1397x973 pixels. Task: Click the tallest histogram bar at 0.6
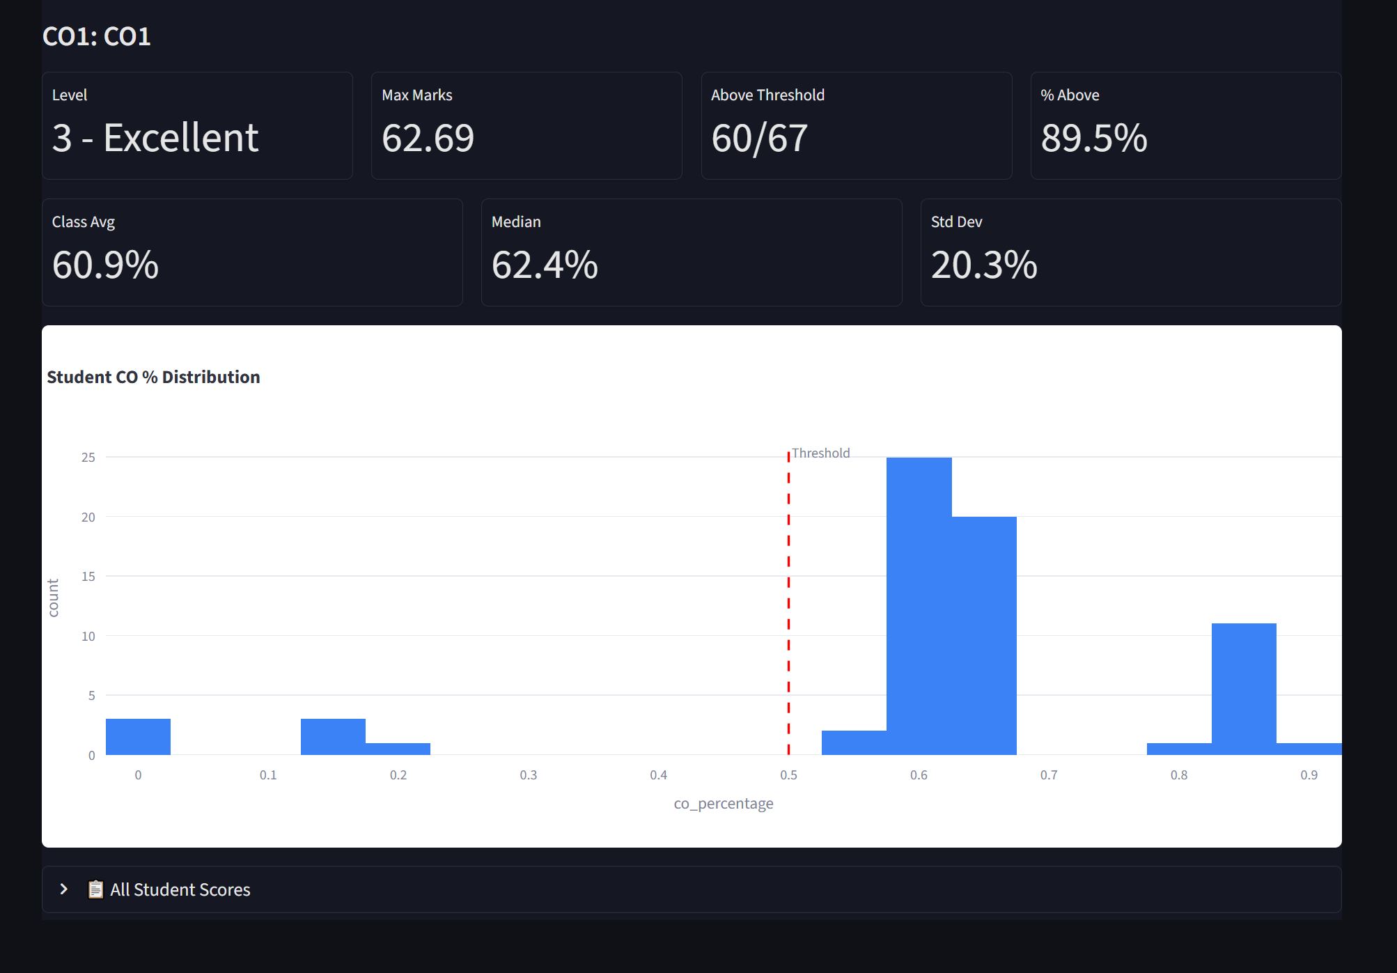pyautogui.click(x=919, y=606)
